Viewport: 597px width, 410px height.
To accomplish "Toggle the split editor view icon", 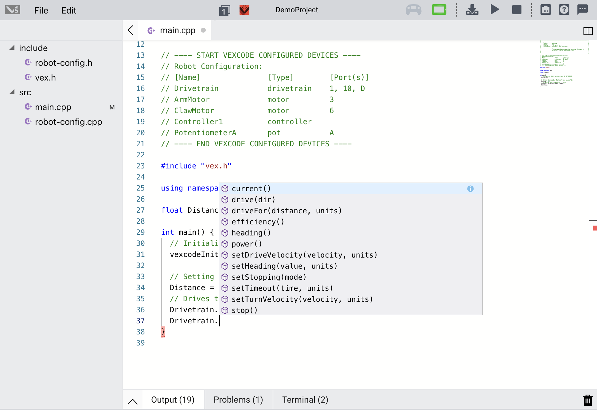I will [x=588, y=31].
